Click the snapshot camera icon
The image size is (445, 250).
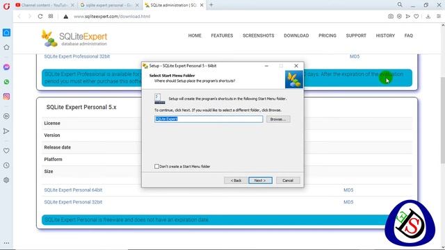(x=391, y=17)
